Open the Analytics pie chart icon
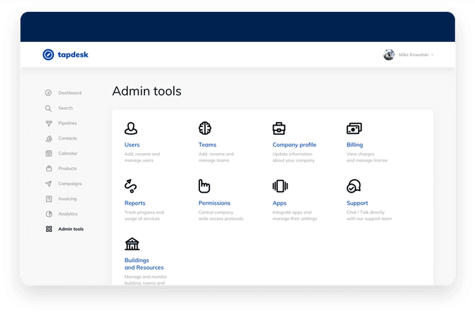 tap(49, 214)
